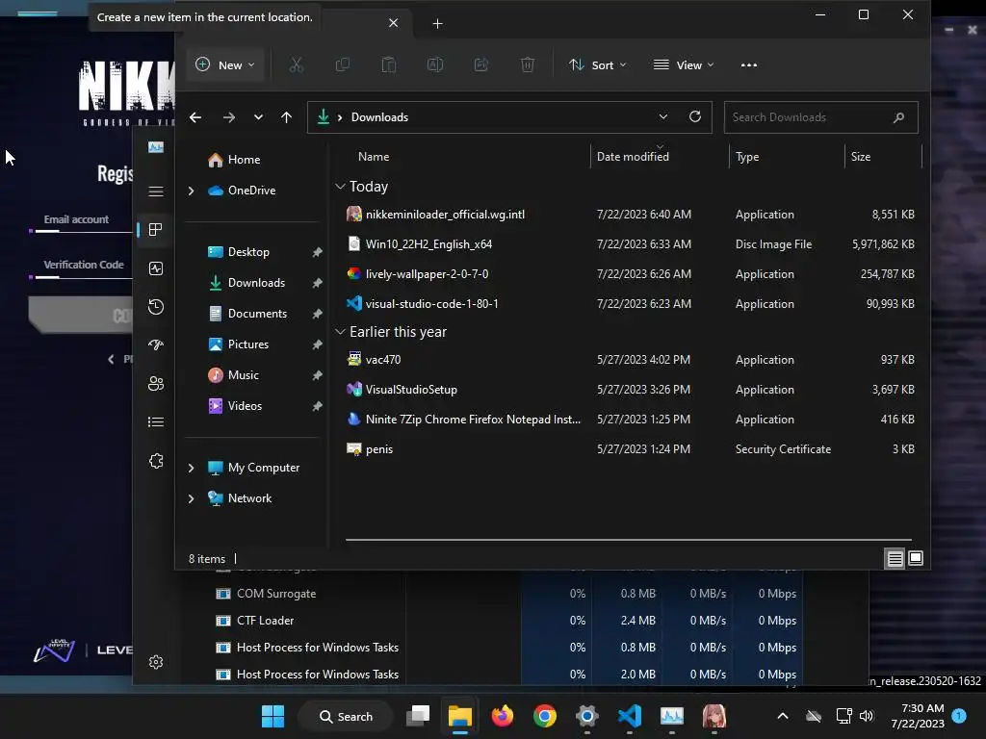Open Task Manager Performance page icon
The image size is (986, 739).
pos(156,268)
